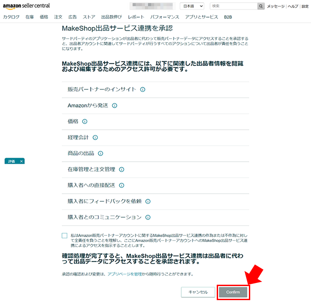This screenshot has height=301, width=311.
Task: Click the search magnifier button
Action: 261,6
